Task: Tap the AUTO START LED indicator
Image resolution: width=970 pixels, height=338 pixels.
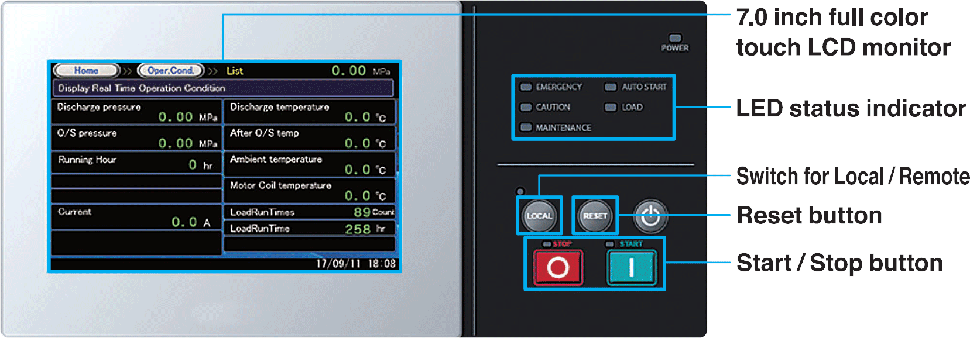Action: click(611, 87)
